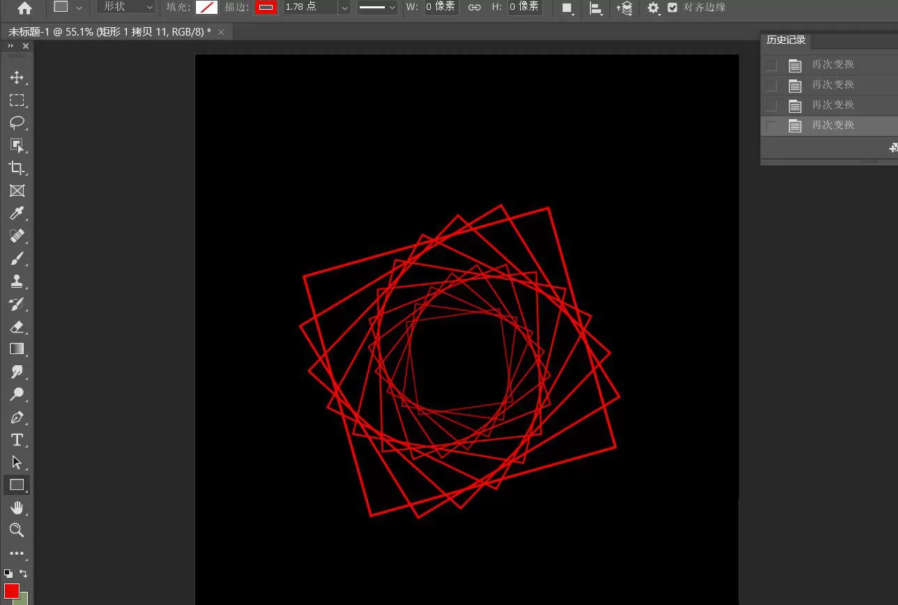
Task: Set history brush source for third 再次变换
Action: (771, 105)
